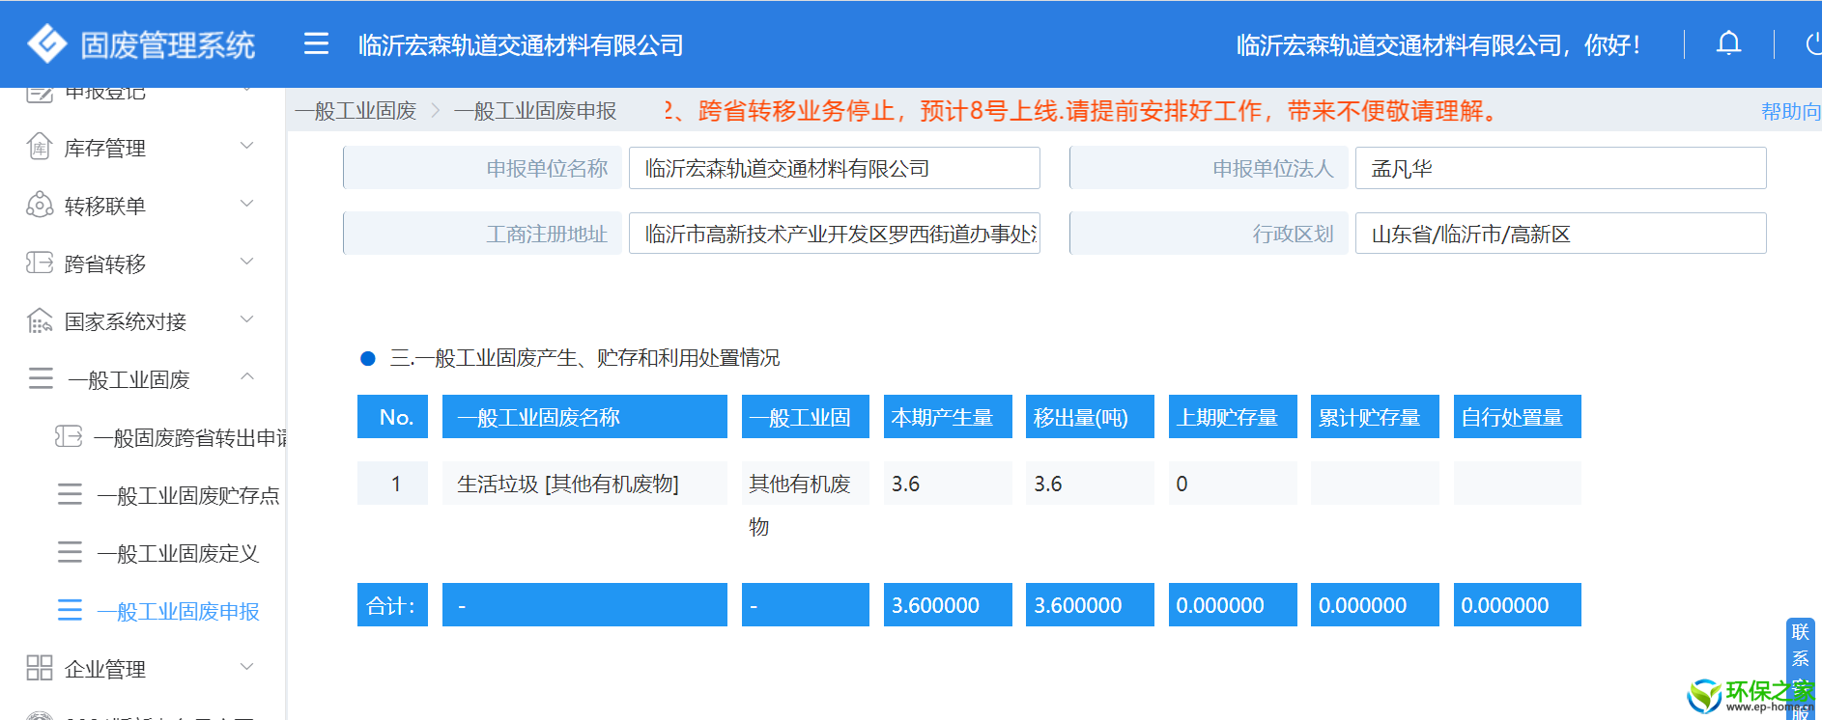Click the 累计贮存量 column header

pos(1375,417)
